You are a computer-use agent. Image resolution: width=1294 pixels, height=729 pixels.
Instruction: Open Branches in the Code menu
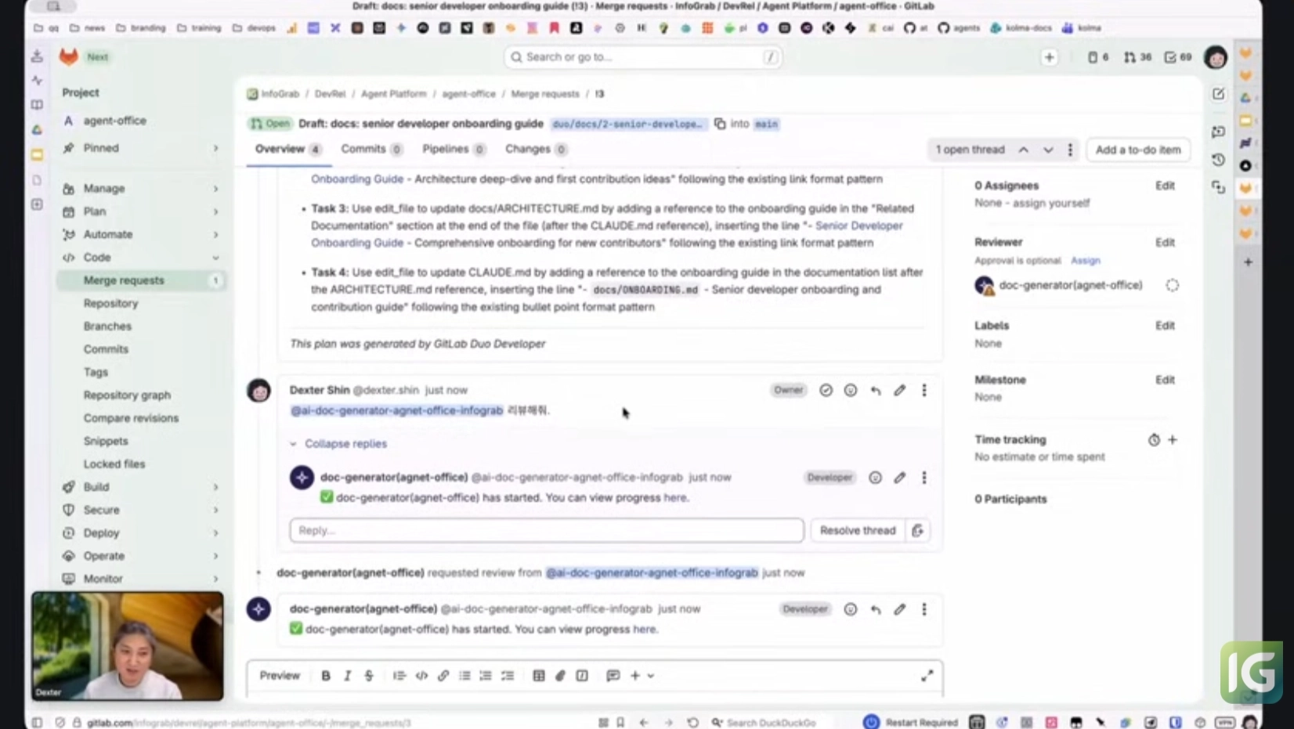(x=107, y=326)
